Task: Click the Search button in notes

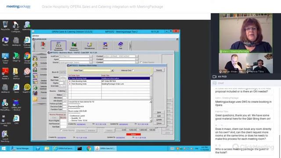Action: (x=159, y=70)
